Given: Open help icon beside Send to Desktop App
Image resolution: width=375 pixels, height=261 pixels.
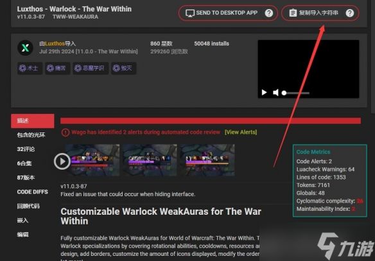Looking at the screenshot, I should (269, 13).
